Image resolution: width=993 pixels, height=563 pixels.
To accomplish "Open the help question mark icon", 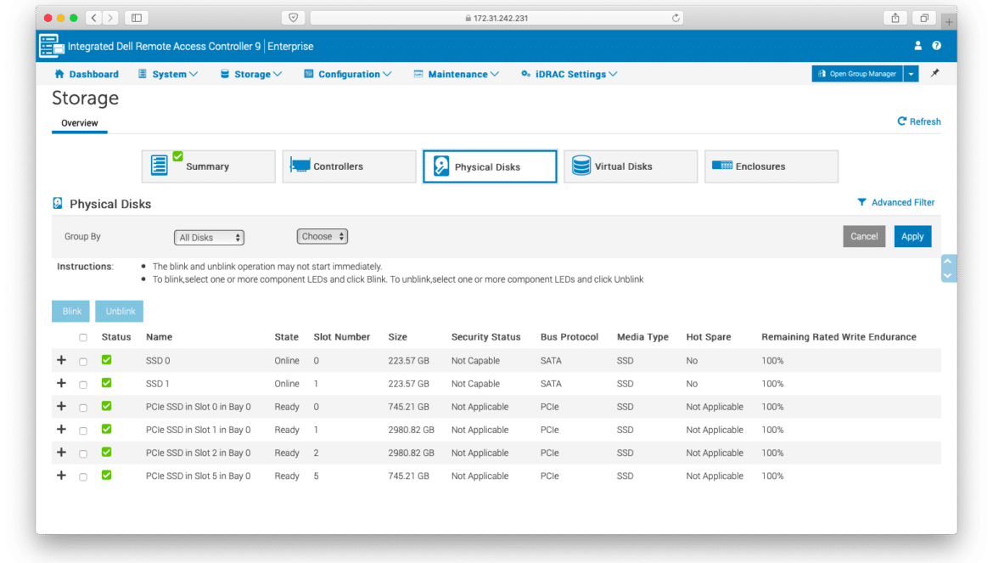I will coord(937,46).
